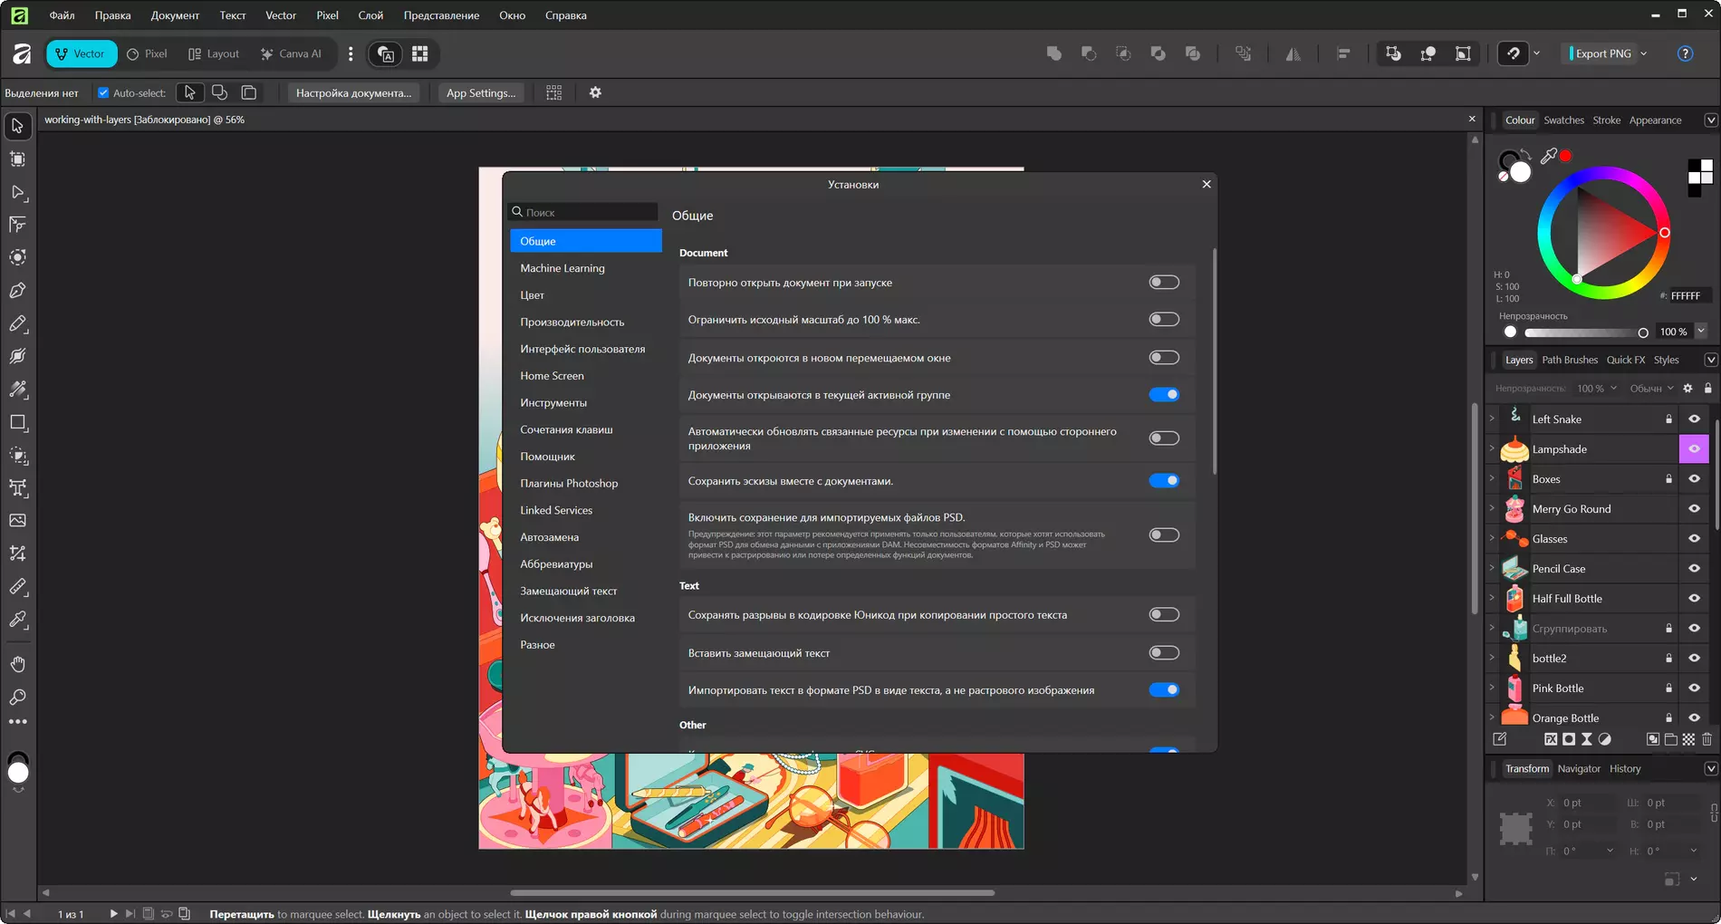Activate the Hand view tool

tap(17, 664)
